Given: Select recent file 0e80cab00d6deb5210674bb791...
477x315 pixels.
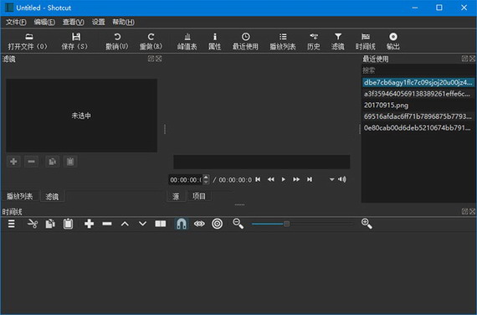Looking at the screenshot, I should (x=418, y=128).
